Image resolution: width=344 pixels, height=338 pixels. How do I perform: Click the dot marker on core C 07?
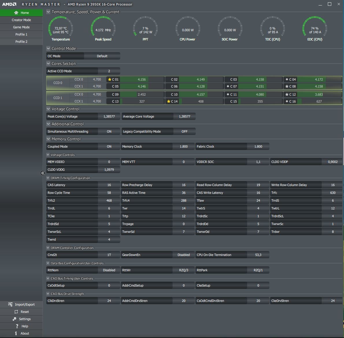(x=228, y=86)
